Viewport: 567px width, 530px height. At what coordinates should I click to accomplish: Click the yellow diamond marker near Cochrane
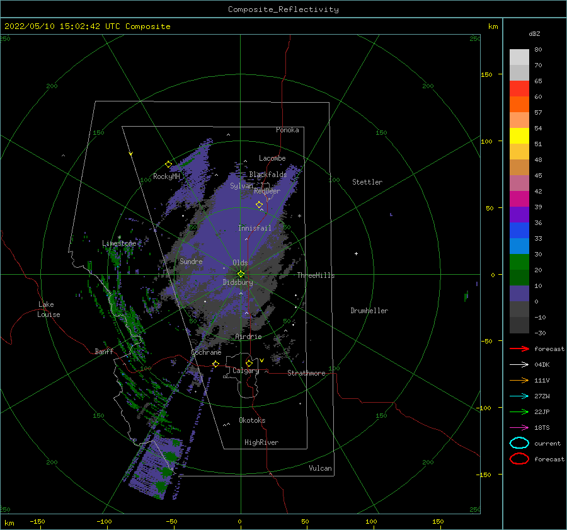(216, 364)
